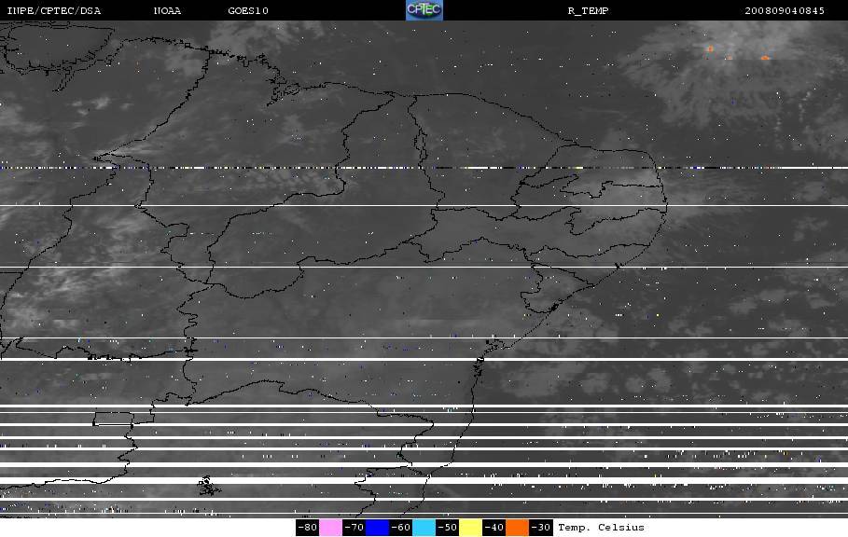
Task: Click the CPTEC logo in header
Action: pyautogui.click(x=424, y=9)
